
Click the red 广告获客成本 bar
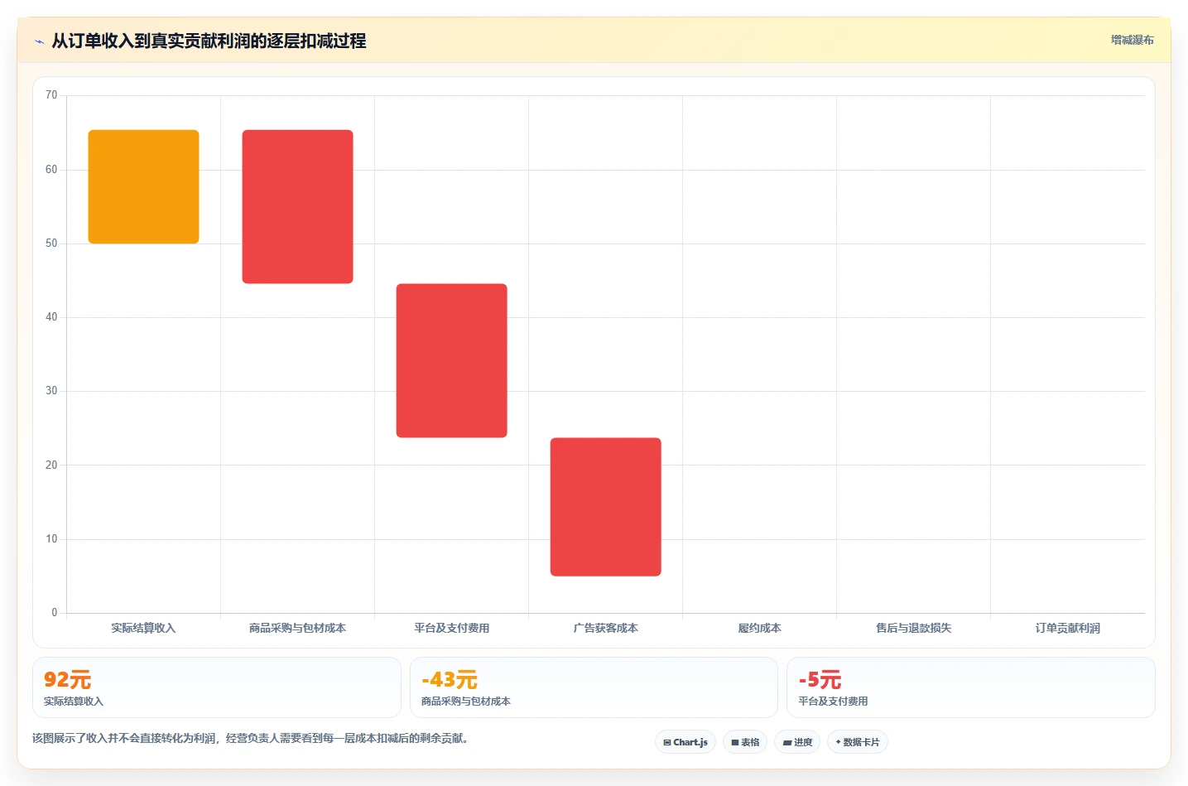(605, 507)
